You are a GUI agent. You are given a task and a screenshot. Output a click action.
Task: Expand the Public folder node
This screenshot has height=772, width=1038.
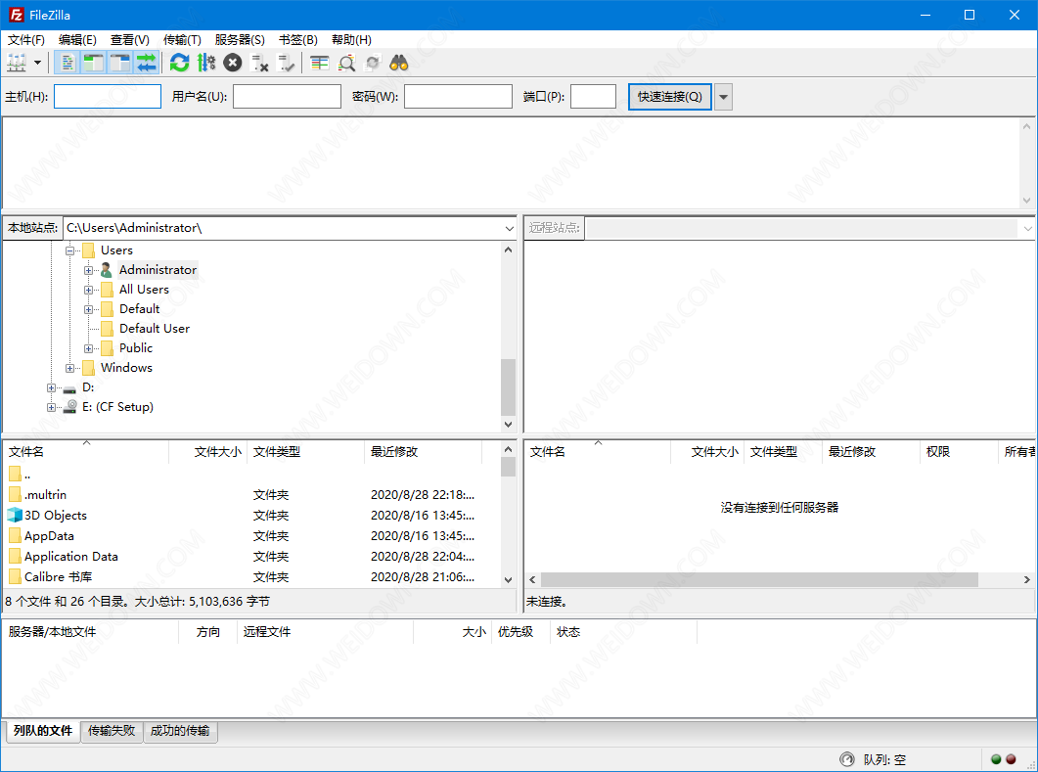88,348
